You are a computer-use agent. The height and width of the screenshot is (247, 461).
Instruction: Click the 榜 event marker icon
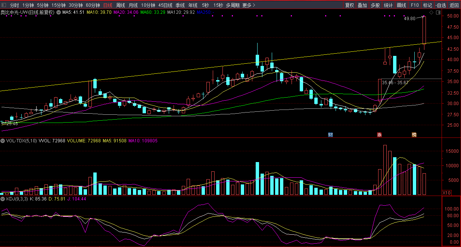pyautogui.click(x=414, y=134)
